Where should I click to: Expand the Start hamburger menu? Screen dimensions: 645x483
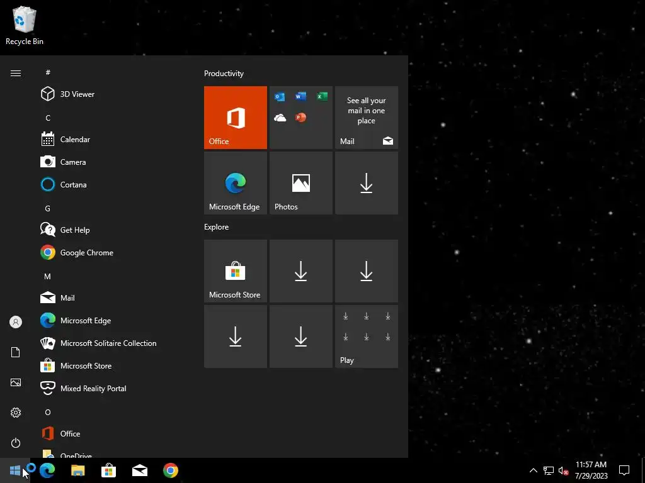pos(16,73)
